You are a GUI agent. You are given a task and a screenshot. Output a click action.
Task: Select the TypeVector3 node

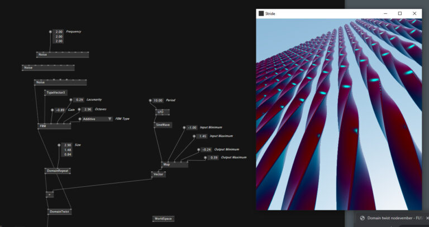click(55, 93)
